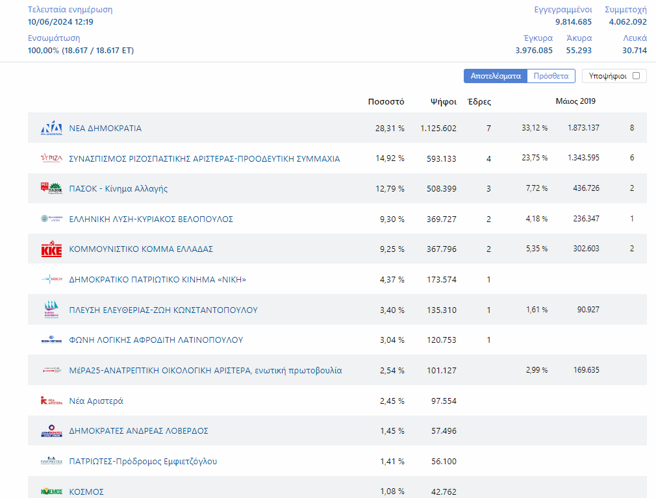
Task: Click the Συμμετοχή value 4.062.092
Action: [x=628, y=21]
